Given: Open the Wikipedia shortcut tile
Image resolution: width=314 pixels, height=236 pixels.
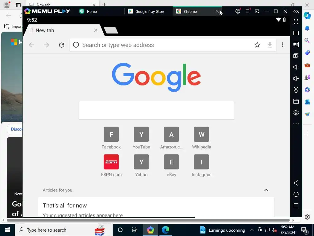Looking at the screenshot, I should pos(201,138).
